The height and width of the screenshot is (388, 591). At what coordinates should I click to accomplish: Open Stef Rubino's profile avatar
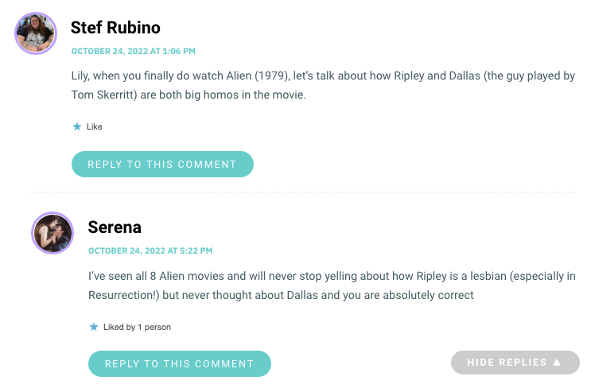tap(36, 33)
